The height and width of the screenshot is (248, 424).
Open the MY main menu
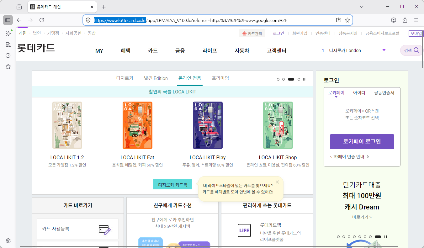(99, 51)
